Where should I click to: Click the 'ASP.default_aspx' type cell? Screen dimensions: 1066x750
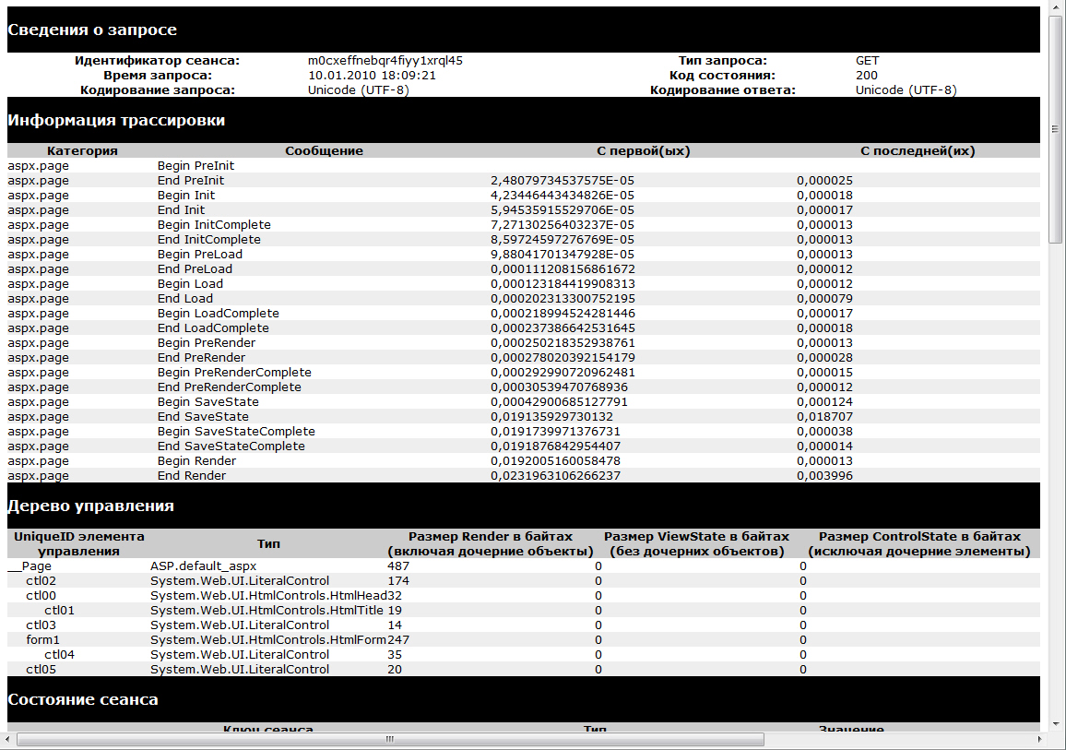click(203, 566)
